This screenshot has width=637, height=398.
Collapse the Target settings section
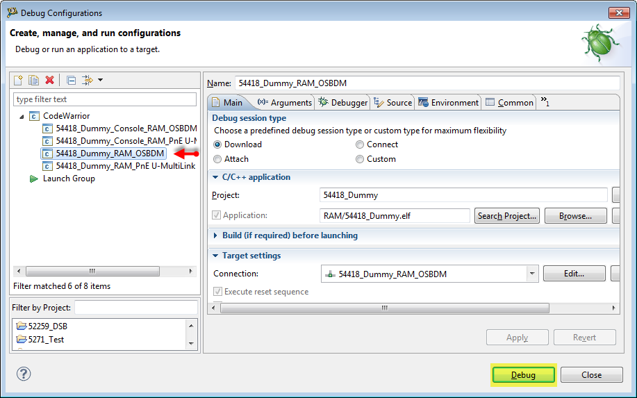(215, 256)
